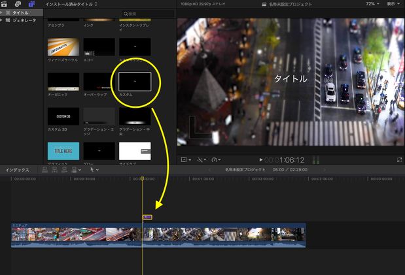405x275 pixels.
Task: Open the 72% viewer zoom menu
Action: click(x=372, y=4)
